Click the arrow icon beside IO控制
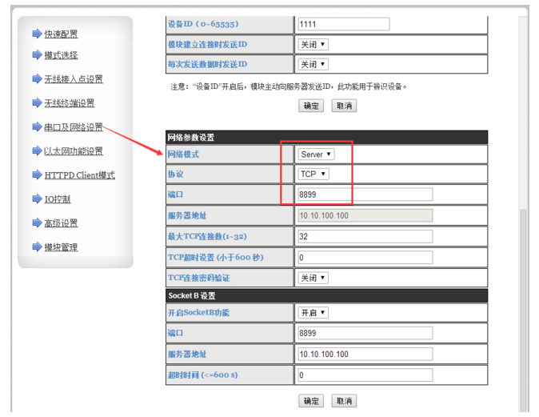Screen dimensions: 539x417 point(37,199)
